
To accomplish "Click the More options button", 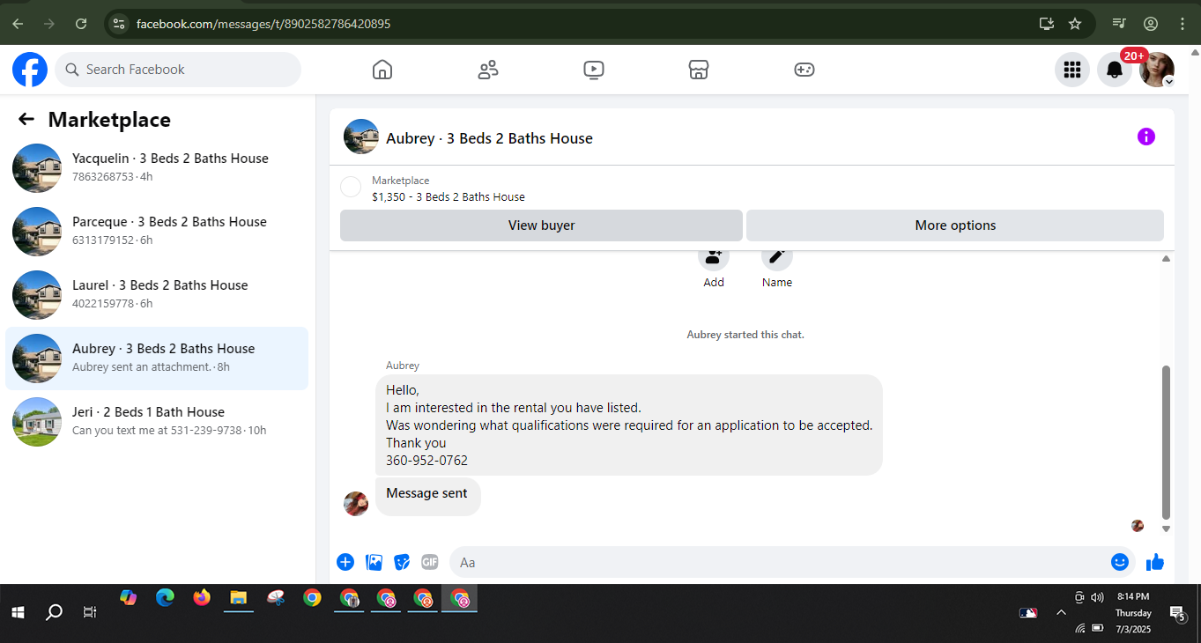I will 955,225.
